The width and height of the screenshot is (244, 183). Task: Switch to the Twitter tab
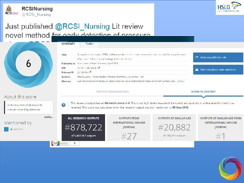pos(89,44)
